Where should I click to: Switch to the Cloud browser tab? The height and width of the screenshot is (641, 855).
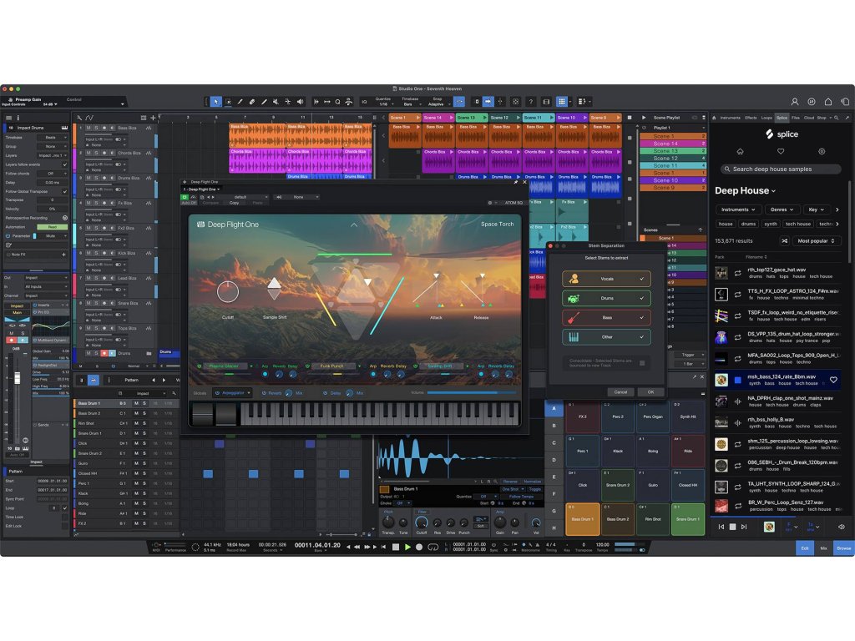coord(808,118)
